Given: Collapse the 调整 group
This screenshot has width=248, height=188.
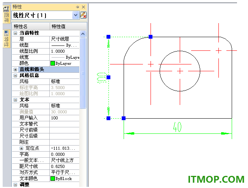Looking at the screenshot, I should click(x=15, y=185).
